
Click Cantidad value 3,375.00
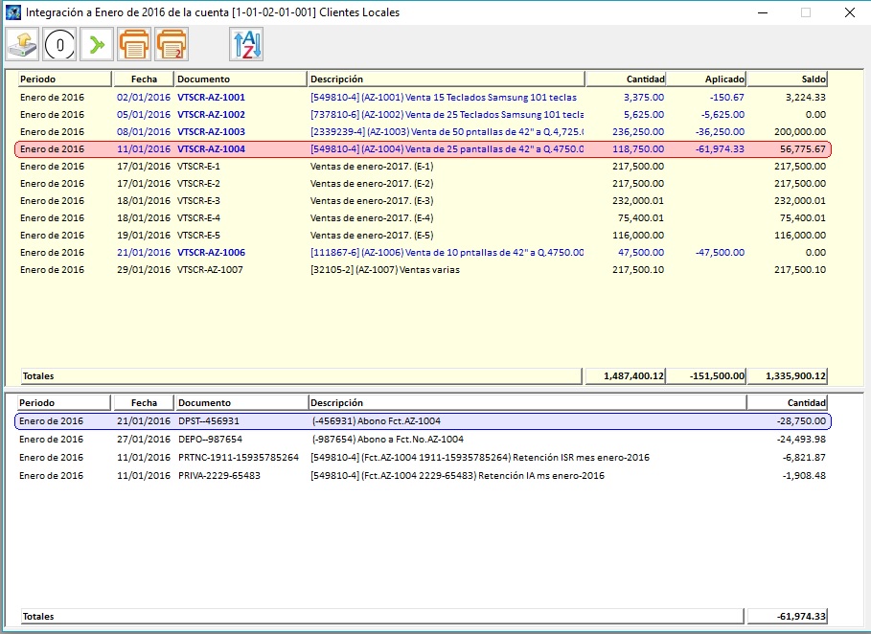pyautogui.click(x=643, y=97)
